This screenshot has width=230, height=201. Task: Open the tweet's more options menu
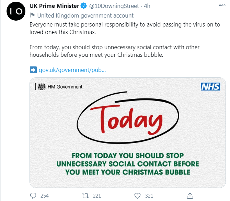tap(222, 6)
